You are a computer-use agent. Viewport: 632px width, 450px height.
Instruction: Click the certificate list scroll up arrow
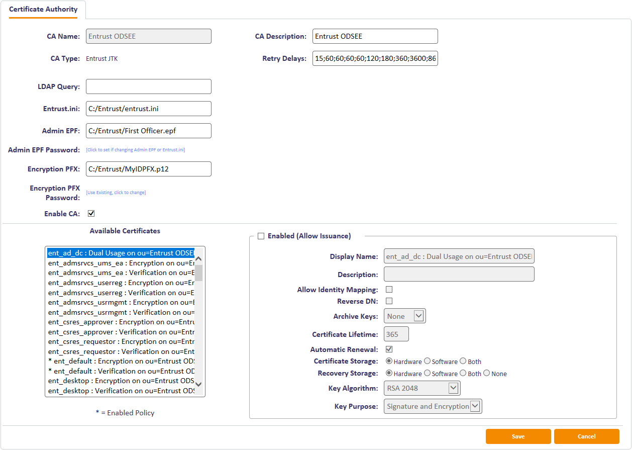[x=198, y=259]
